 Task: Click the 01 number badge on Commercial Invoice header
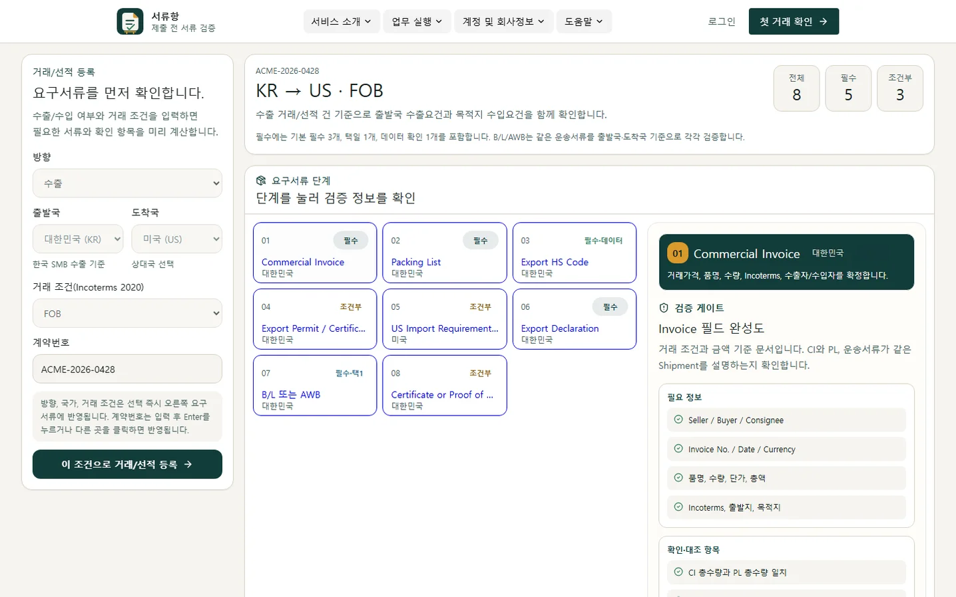tap(678, 253)
